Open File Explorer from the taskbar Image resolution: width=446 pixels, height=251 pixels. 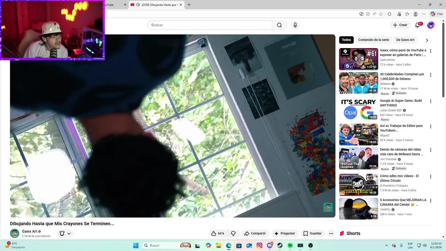point(218,245)
